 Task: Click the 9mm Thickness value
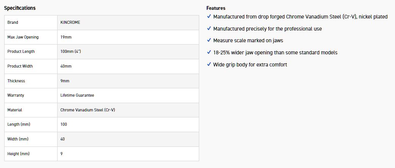[x=65, y=81]
